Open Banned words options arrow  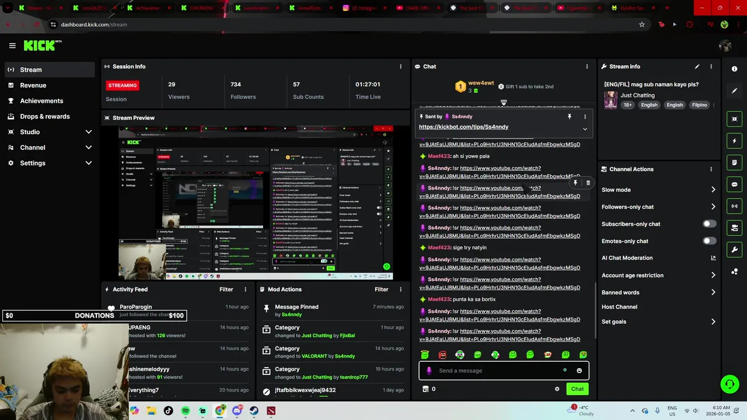[x=713, y=292]
